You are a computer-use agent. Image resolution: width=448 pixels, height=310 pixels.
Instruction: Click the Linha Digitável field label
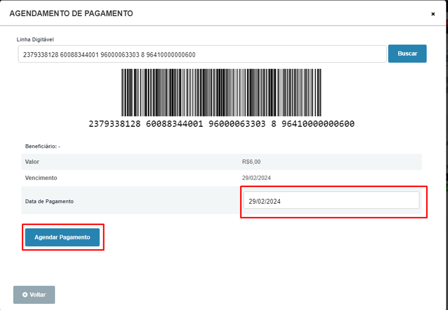(35, 39)
